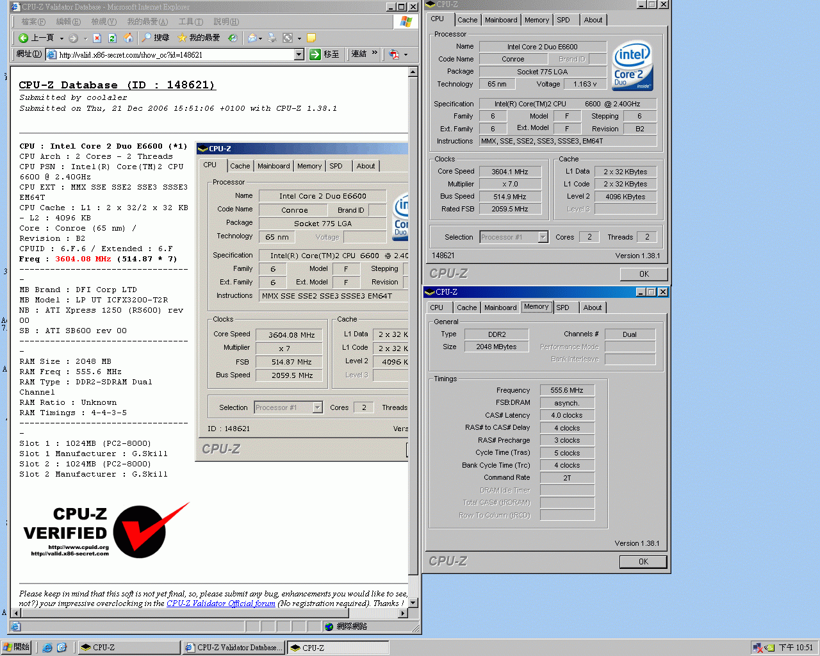
Task: Click OK in the lower CPU-Z Memory window
Action: tap(643, 561)
